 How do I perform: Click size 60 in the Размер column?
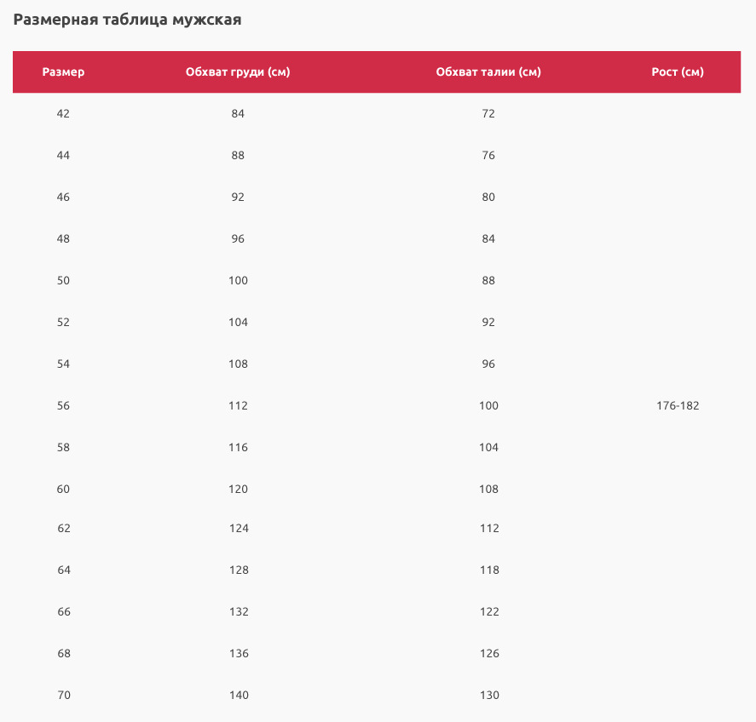point(63,490)
